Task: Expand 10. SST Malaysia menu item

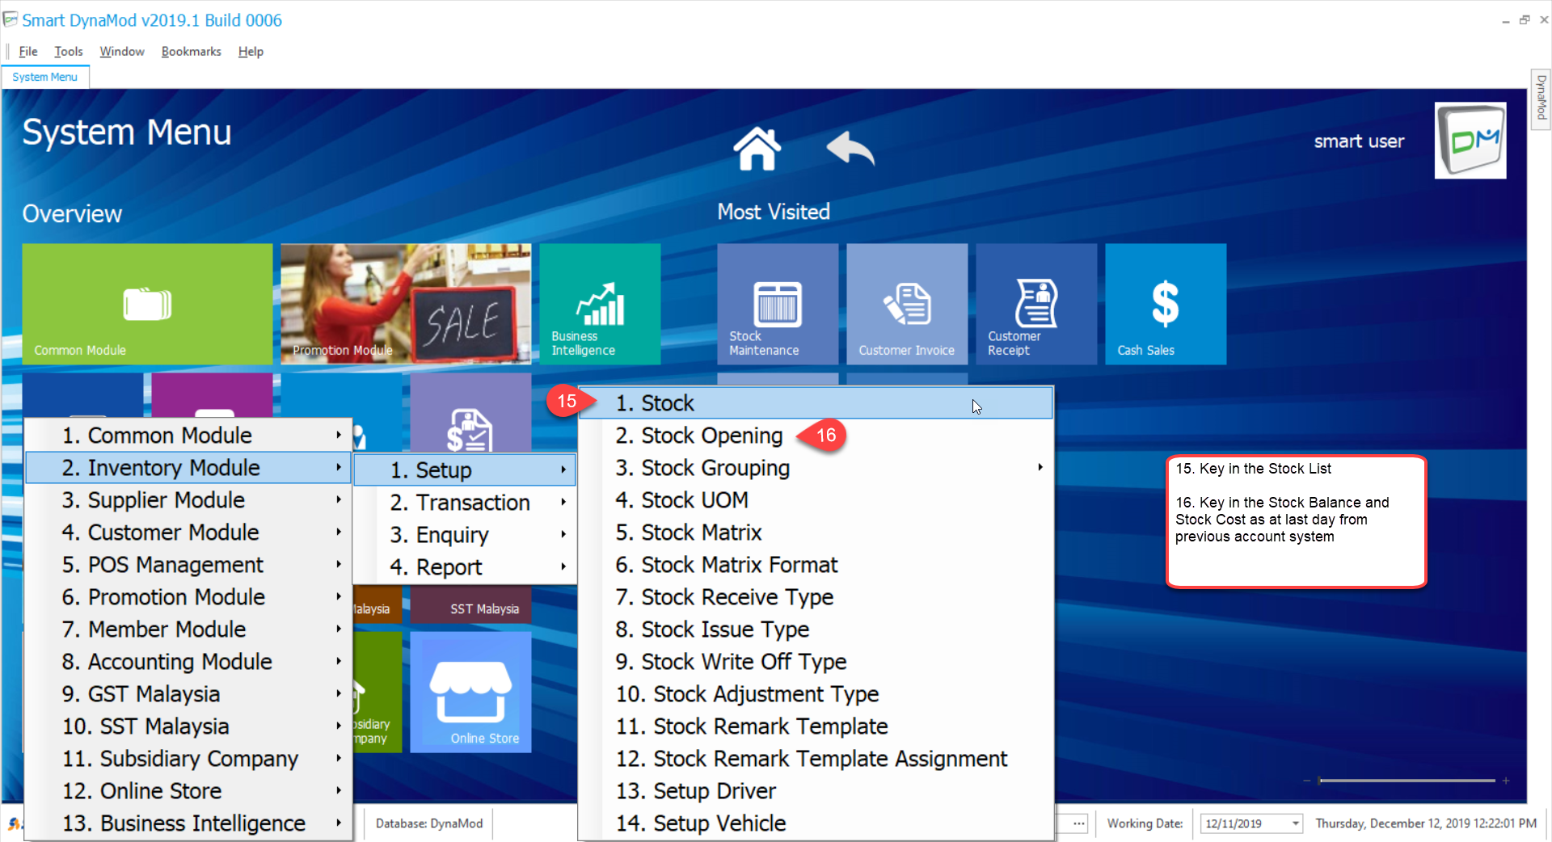Action: [x=188, y=726]
